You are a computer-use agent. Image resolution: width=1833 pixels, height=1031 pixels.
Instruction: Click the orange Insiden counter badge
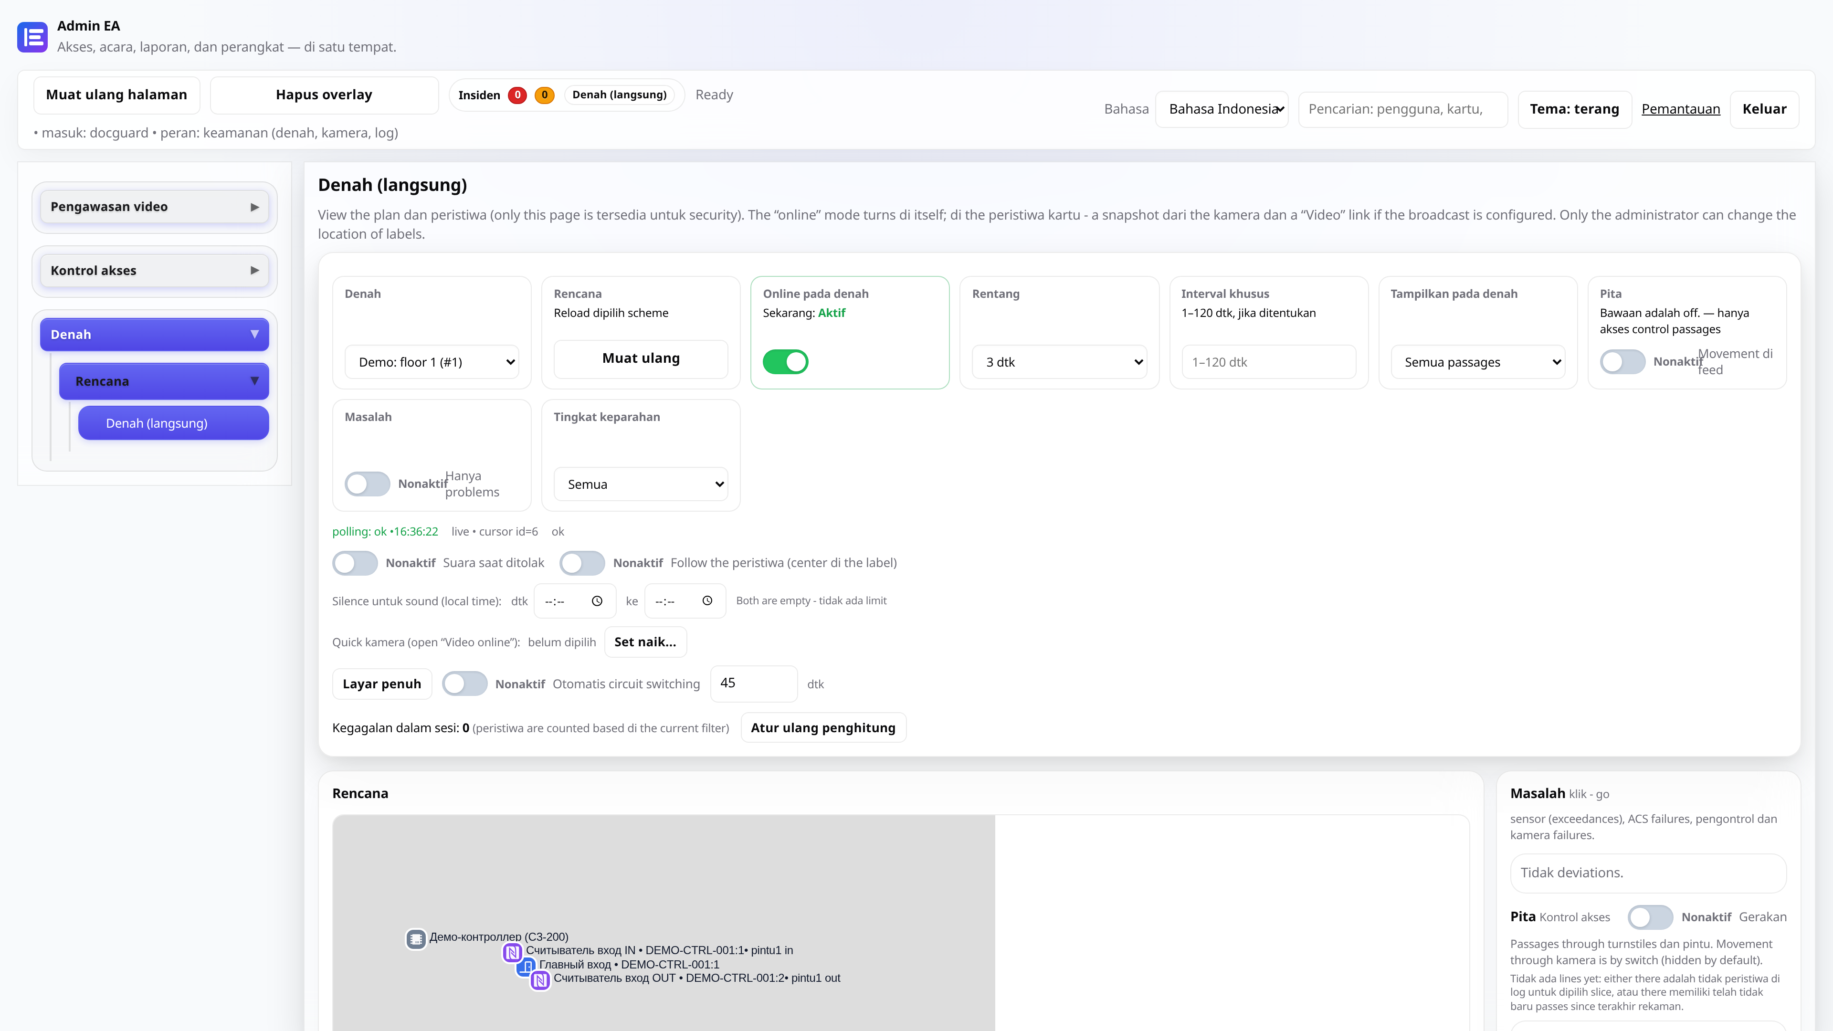[x=544, y=95]
